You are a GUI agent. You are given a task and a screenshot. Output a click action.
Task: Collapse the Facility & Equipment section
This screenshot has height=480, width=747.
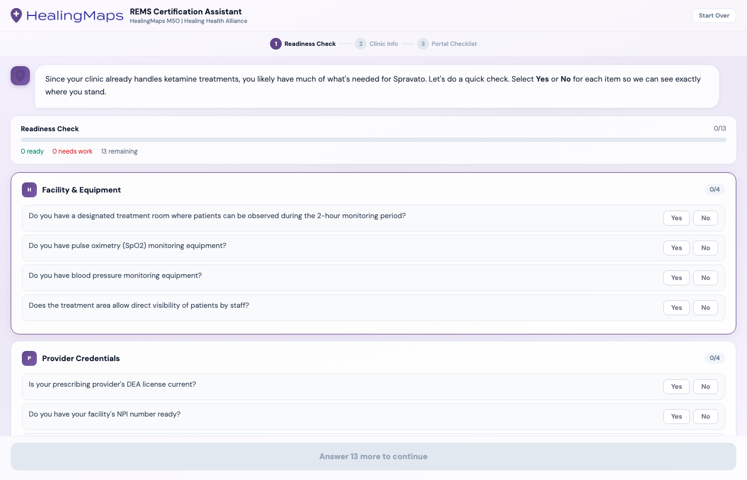click(80, 190)
